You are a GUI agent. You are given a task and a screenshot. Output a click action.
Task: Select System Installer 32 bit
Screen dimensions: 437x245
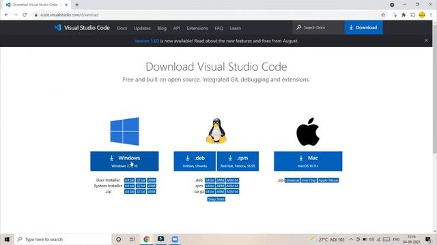(141, 186)
